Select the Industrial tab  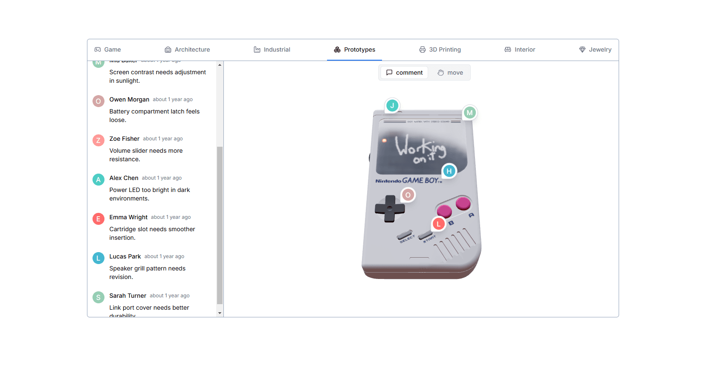[x=272, y=49]
